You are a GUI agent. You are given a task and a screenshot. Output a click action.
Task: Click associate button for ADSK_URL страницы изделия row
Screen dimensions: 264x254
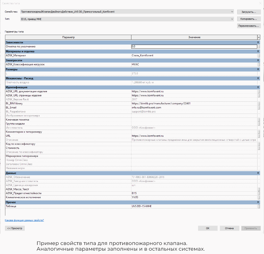tap(259, 95)
